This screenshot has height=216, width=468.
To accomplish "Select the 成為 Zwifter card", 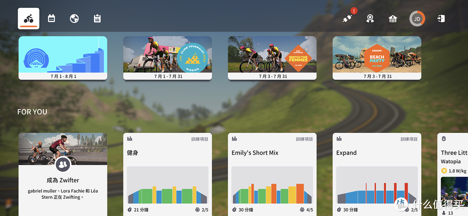I will click(63, 174).
